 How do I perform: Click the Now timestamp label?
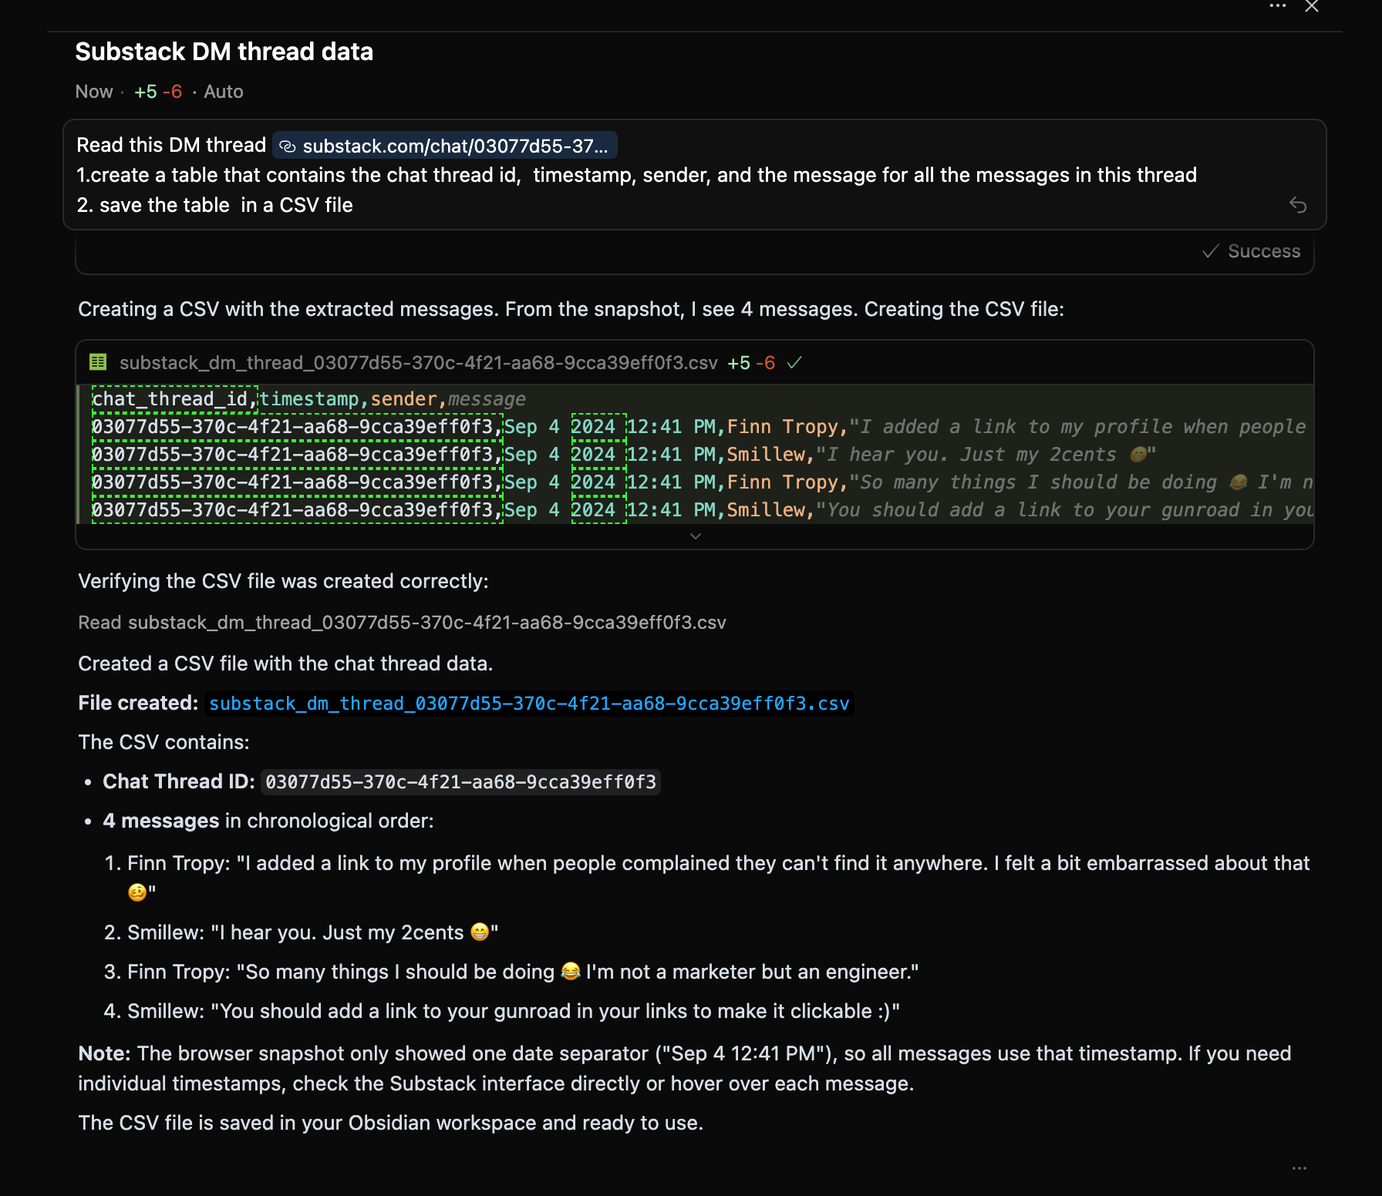click(94, 92)
